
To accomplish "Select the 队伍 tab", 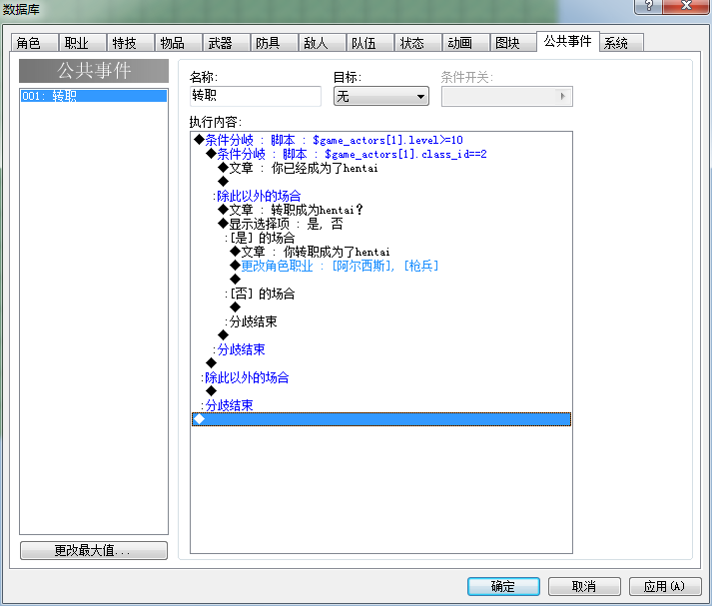I will point(370,43).
